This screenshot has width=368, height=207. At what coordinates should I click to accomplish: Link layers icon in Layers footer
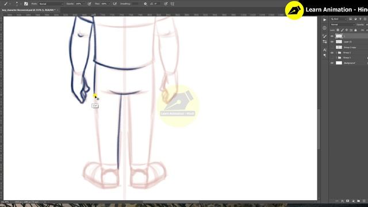click(337, 201)
